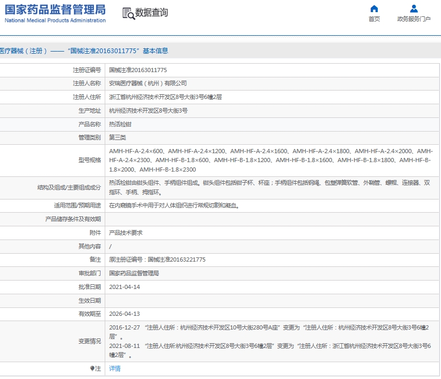Open the 详情 link in the 注 row
Viewport: 441px width, 379px height.
[x=115, y=368]
